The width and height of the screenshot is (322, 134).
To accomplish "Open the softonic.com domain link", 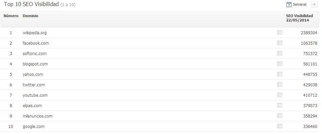I will click(35, 54).
